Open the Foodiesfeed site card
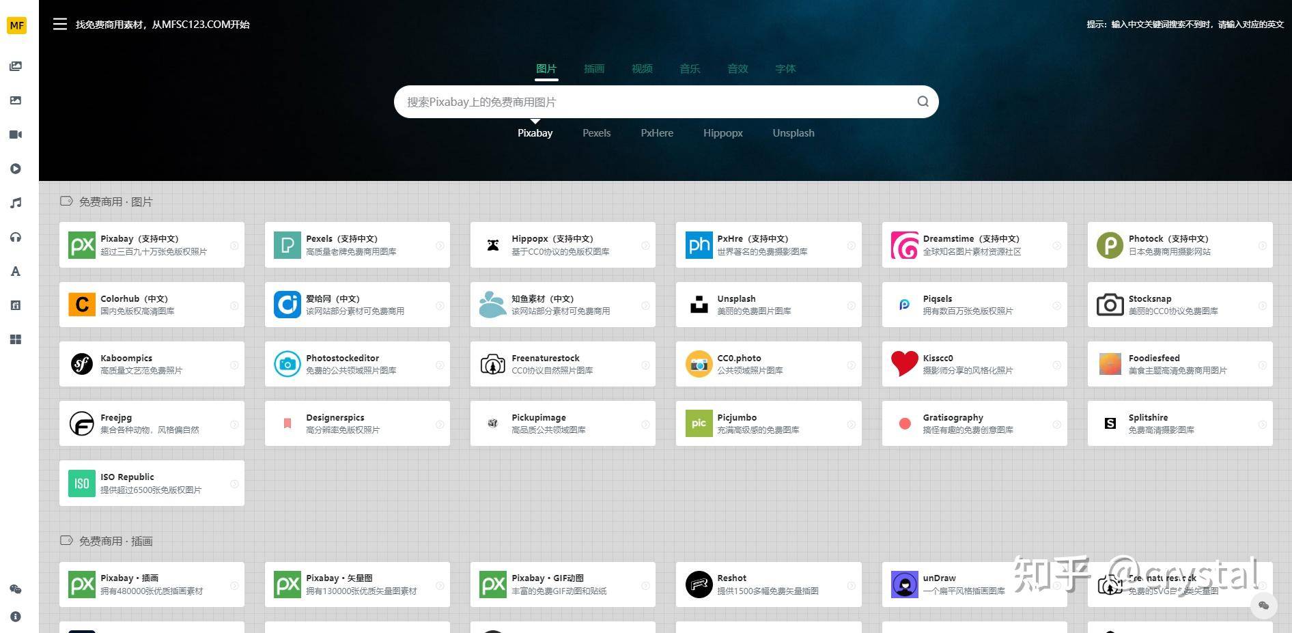Screen dimensions: 1292x633 click(x=1180, y=364)
